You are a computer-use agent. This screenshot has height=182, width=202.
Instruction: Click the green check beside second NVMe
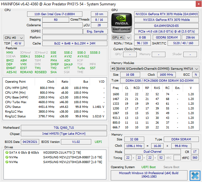[7, 162]
